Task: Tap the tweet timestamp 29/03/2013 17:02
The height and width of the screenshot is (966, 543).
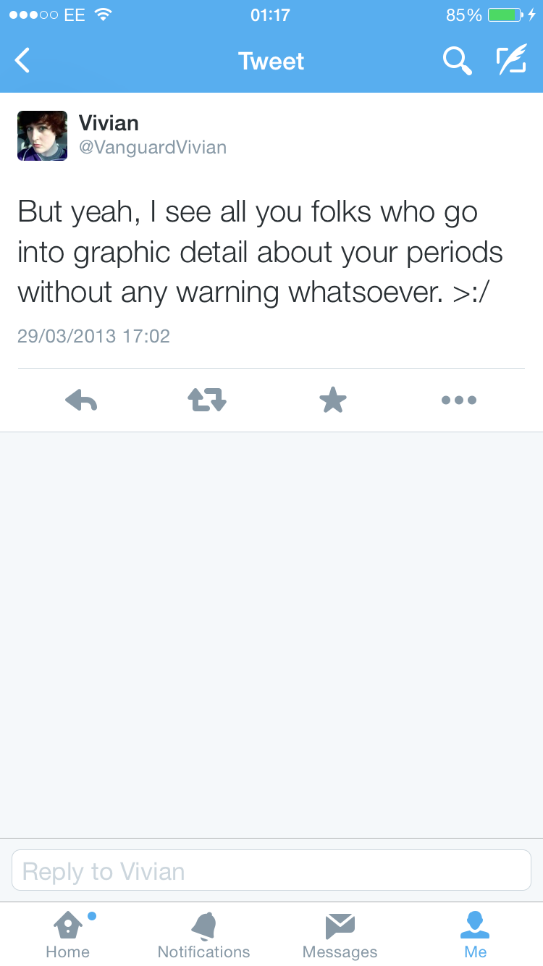Action: (x=93, y=336)
